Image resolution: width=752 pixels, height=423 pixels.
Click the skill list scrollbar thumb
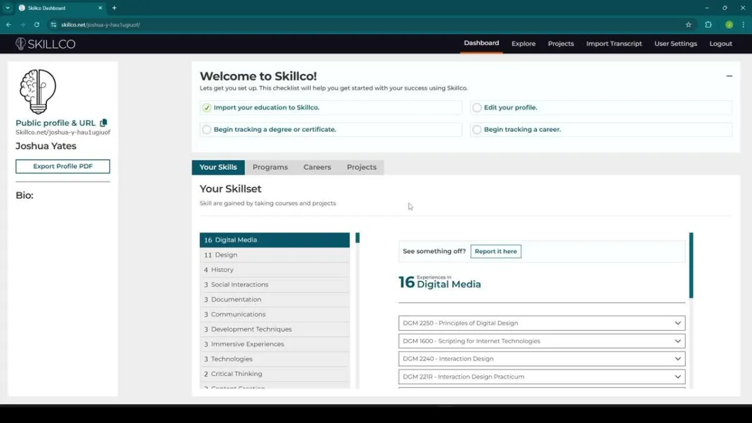pos(357,238)
